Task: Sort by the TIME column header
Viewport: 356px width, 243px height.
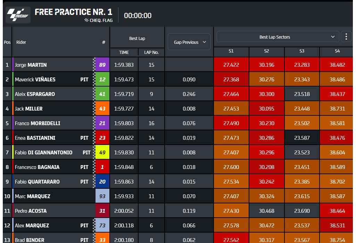Action: (x=124, y=52)
